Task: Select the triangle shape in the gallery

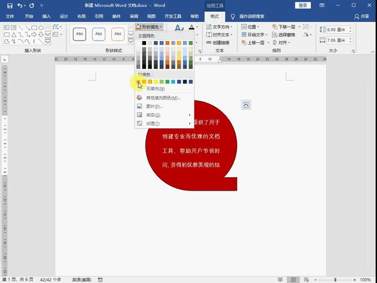Action: pyautogui.click(x=14, y=35)
